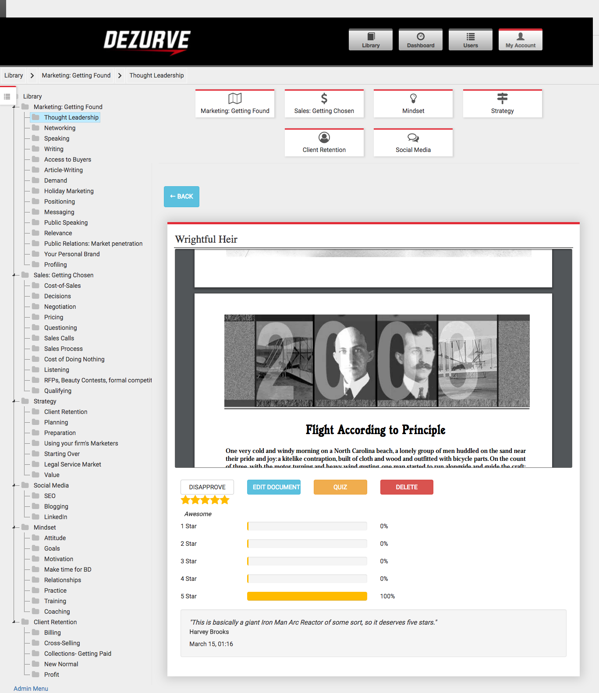
Task: Open the Users nav button
Action: 471,40
